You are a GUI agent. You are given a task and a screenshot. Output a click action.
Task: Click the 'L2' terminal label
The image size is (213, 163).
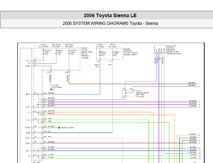29,156
